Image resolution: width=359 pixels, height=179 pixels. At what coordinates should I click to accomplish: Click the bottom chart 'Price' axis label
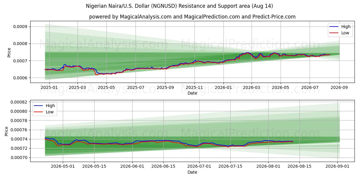point(7,131)
